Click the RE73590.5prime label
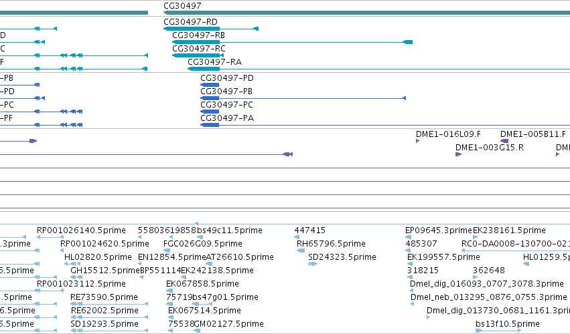This screenshot has height=334, width=570. 104,297
